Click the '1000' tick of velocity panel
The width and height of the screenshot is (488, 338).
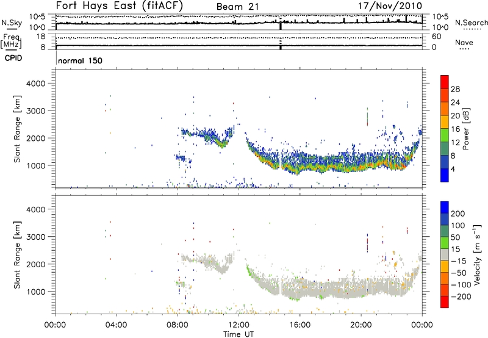point(36,292)
